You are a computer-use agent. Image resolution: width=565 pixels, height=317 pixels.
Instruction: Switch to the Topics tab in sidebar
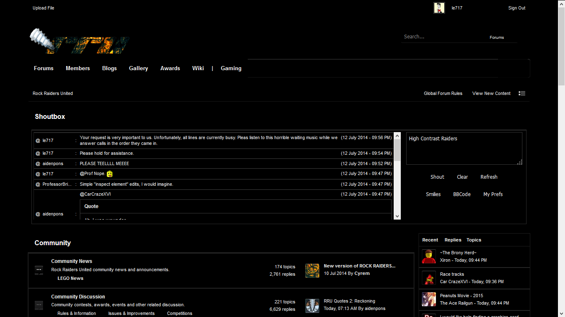coord(474,240)
